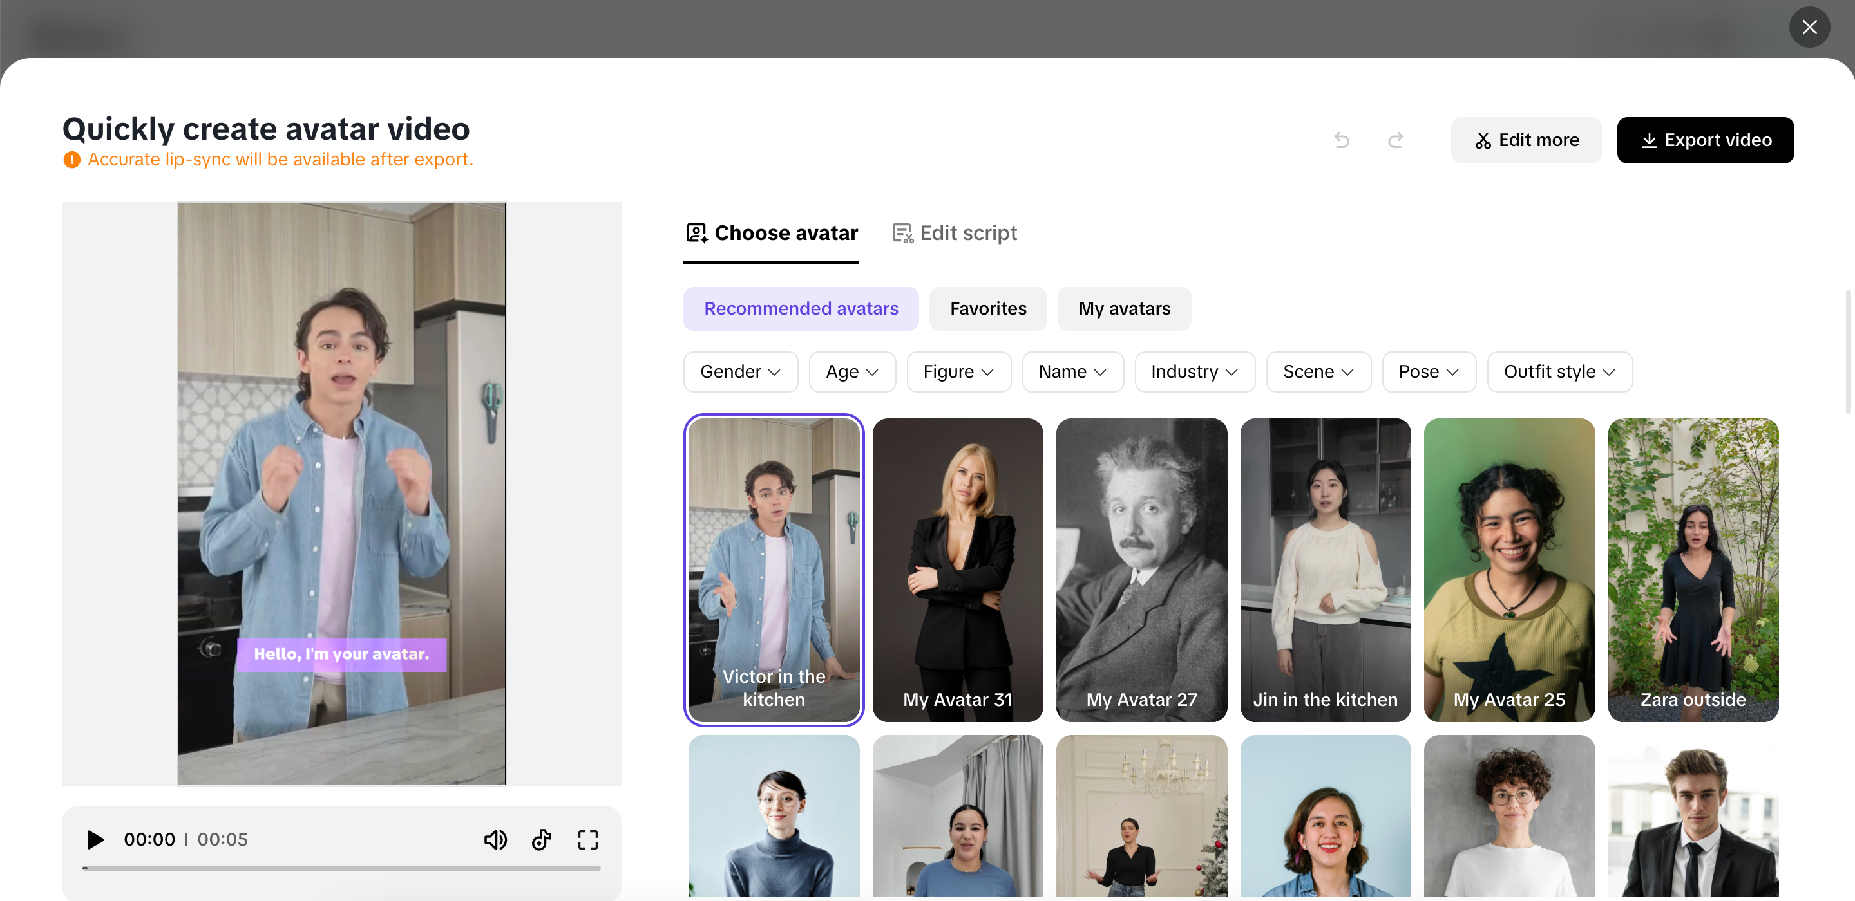Open the TikTok sharing option
This screenshot has height=901, width=1855.
tap(542, 839)
